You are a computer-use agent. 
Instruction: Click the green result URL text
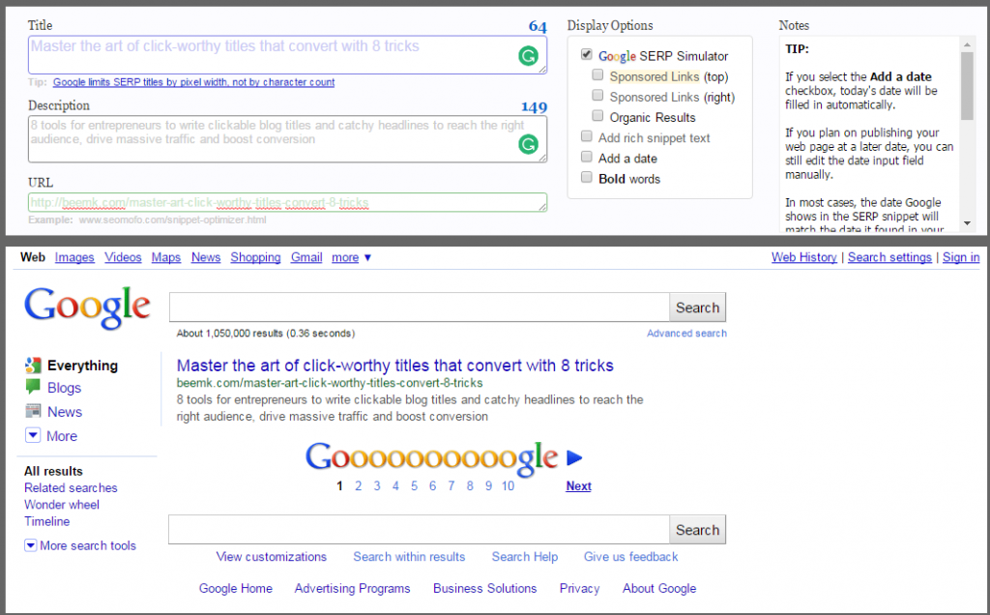click(330, 383)
